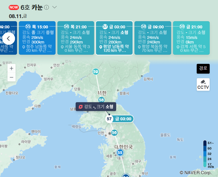
Task: Click 울릉도 label on map
Action: [165, 135]
